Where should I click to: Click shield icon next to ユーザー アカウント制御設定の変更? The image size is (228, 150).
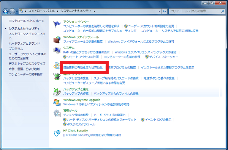pos(126,26)
